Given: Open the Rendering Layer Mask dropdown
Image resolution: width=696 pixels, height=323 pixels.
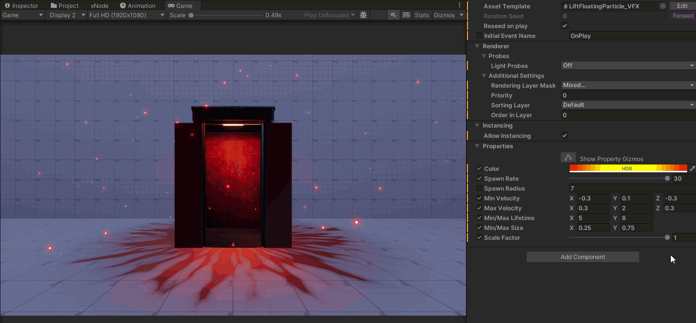Looking at the screenshot, I should [x=628, y=85].
